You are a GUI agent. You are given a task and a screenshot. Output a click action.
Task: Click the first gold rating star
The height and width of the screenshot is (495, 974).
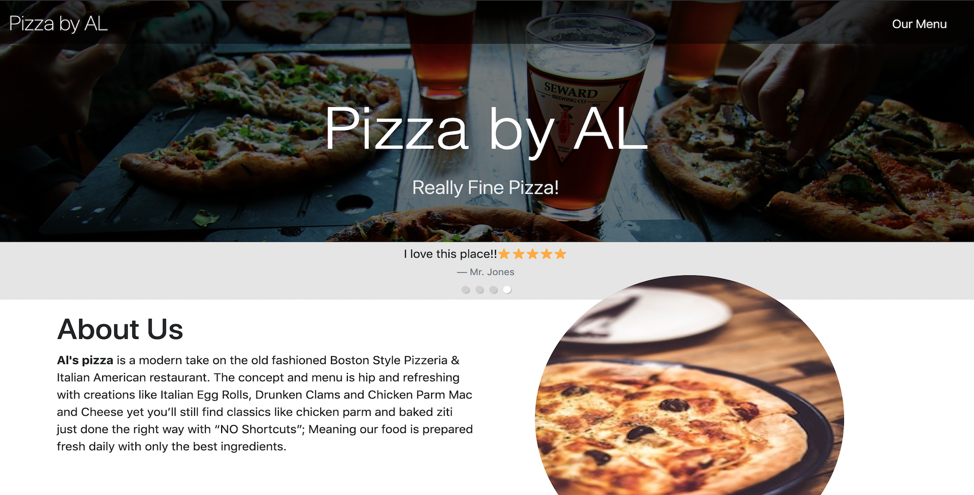(x=505, y=254)
